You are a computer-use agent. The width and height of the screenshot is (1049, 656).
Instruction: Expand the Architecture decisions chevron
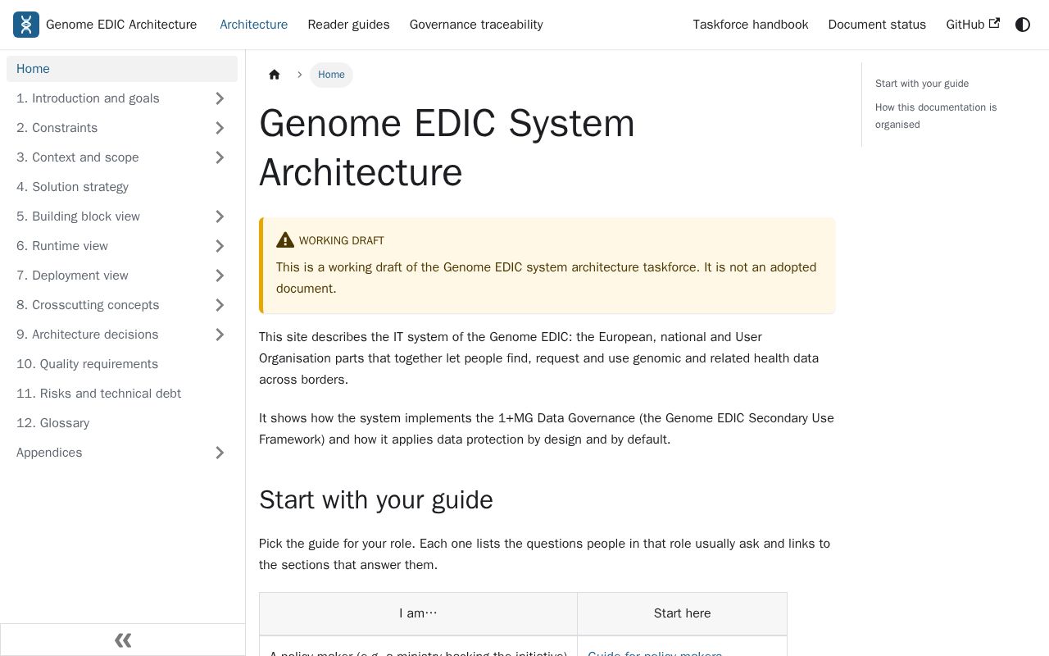pyautogui.click(x=220, y=335)
